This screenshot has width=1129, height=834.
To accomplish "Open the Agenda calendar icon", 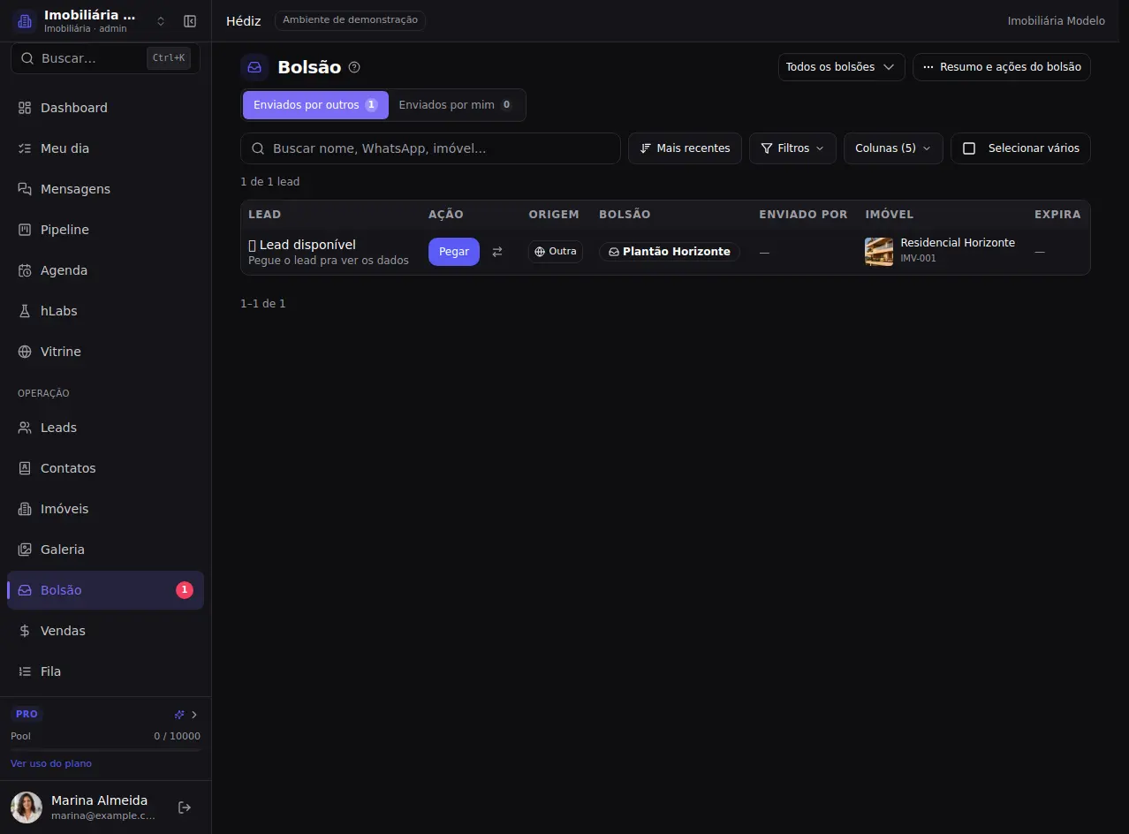I will pyautogui.click(x=25, y=270).
